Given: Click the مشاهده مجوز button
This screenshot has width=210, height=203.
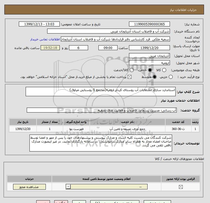Looking at the screenshot, I should click(29, 187).
